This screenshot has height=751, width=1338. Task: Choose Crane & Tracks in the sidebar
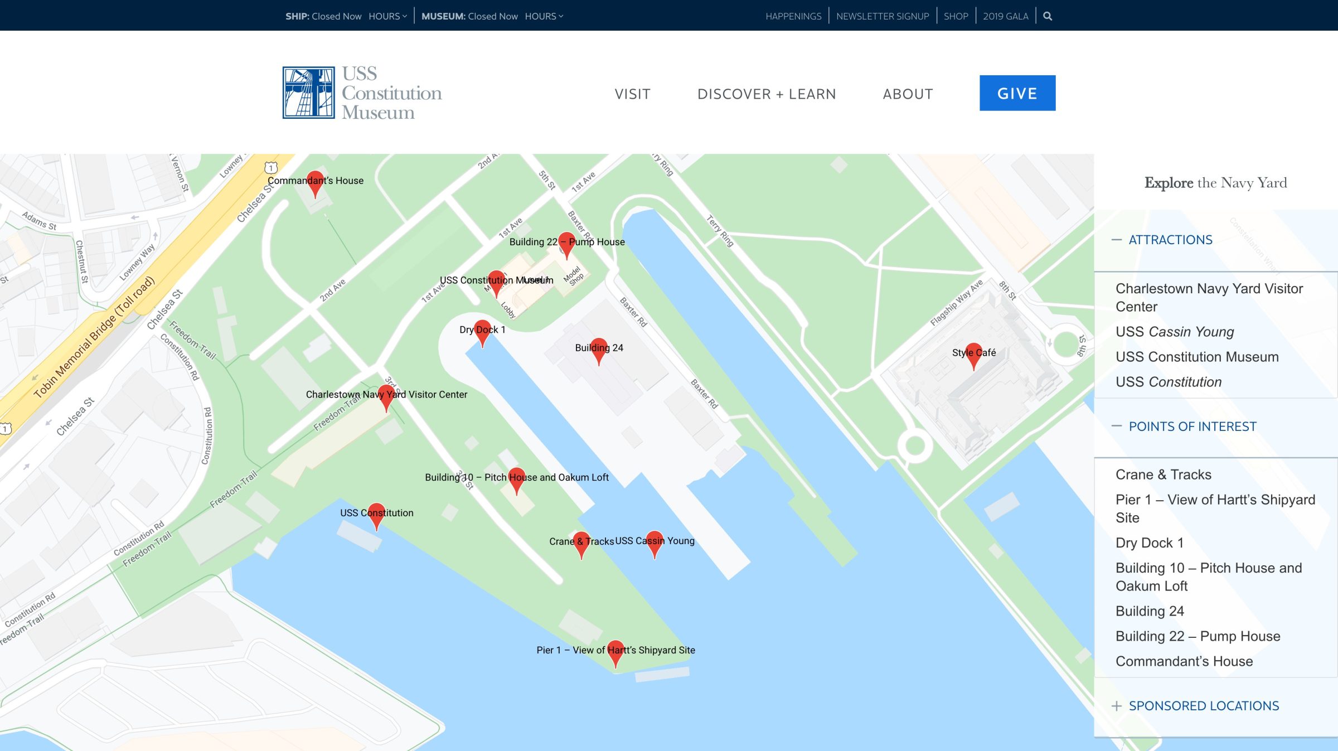pos(1164,474)
